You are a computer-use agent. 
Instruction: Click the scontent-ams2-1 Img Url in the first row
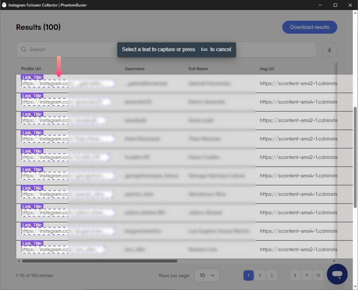coord(298,84)
